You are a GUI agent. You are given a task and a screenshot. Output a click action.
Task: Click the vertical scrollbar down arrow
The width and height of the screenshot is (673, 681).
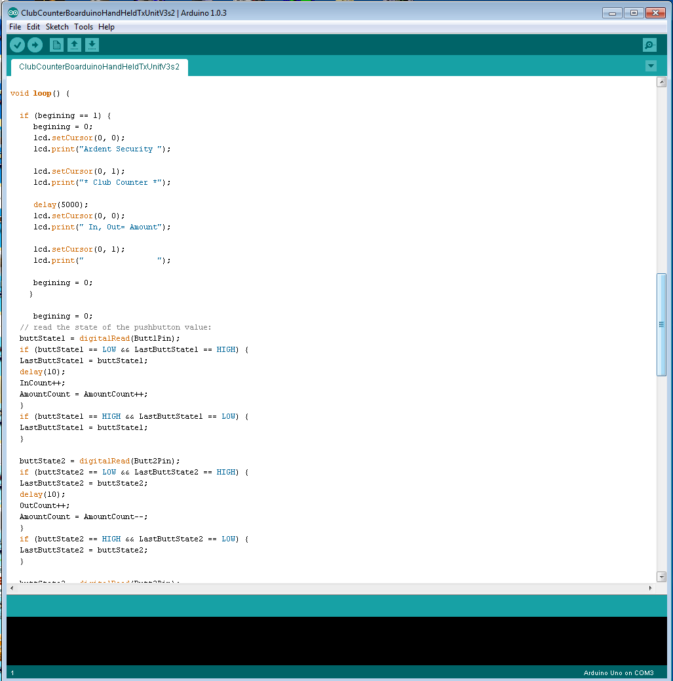(661, 577)
